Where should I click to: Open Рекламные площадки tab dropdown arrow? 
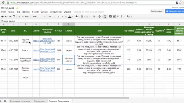[x=31, y=101]
